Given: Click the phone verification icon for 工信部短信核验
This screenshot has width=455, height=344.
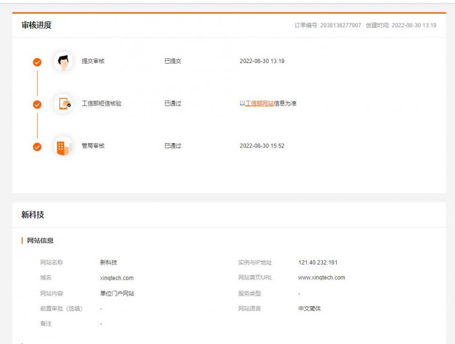Looking at the screenshot, I should 63,104.
